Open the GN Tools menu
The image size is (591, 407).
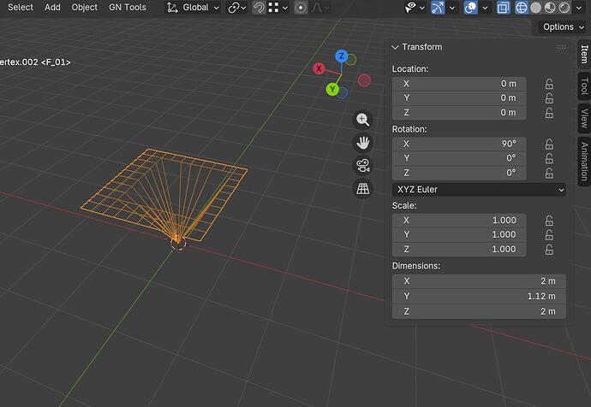tap(128, 7)
